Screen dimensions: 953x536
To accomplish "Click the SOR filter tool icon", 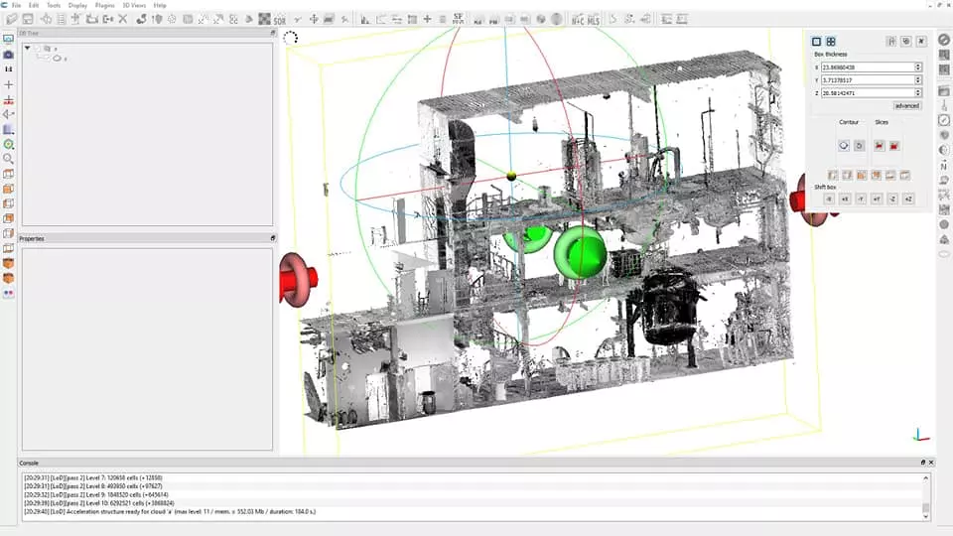I will click(280, 19).
